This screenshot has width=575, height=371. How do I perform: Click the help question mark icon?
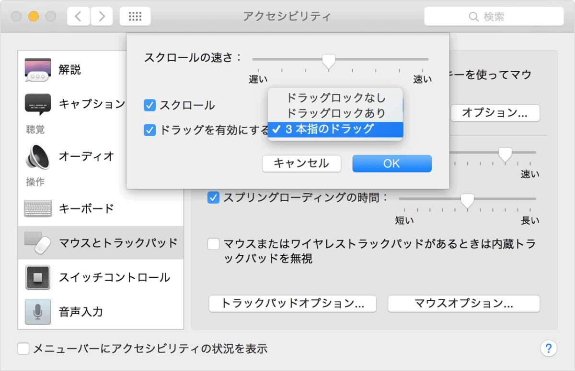point(549,348)
